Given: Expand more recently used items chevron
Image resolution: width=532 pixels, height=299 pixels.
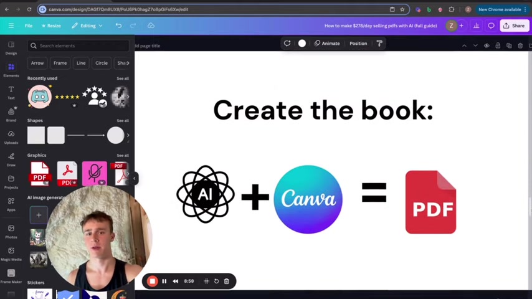Looking at the screenshot, I should coord(128,97).
